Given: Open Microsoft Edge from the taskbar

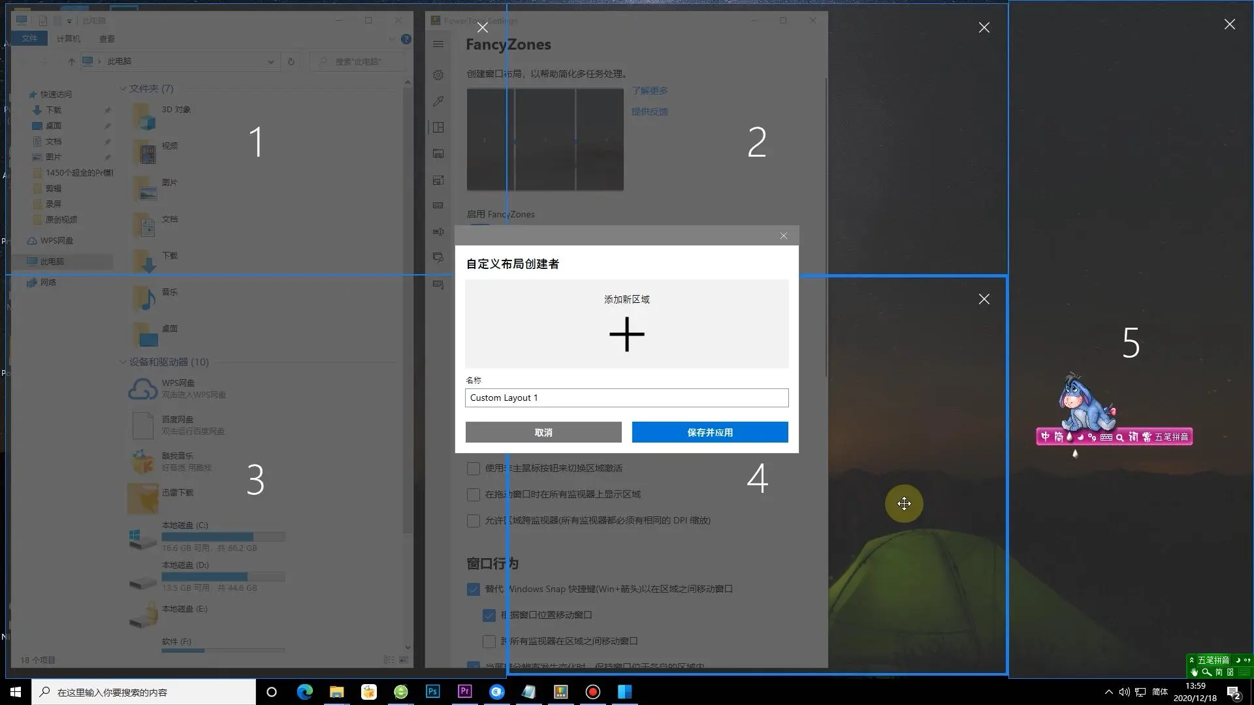Looking at the screenshot, I should pos(304,691).
